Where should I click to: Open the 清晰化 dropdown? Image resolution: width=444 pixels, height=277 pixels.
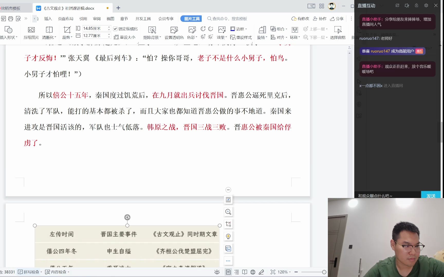pos(49,37)
